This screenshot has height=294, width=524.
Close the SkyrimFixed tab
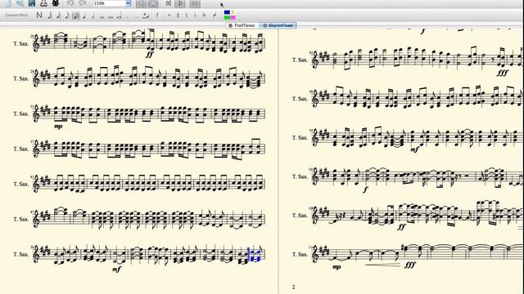point(264,25)
